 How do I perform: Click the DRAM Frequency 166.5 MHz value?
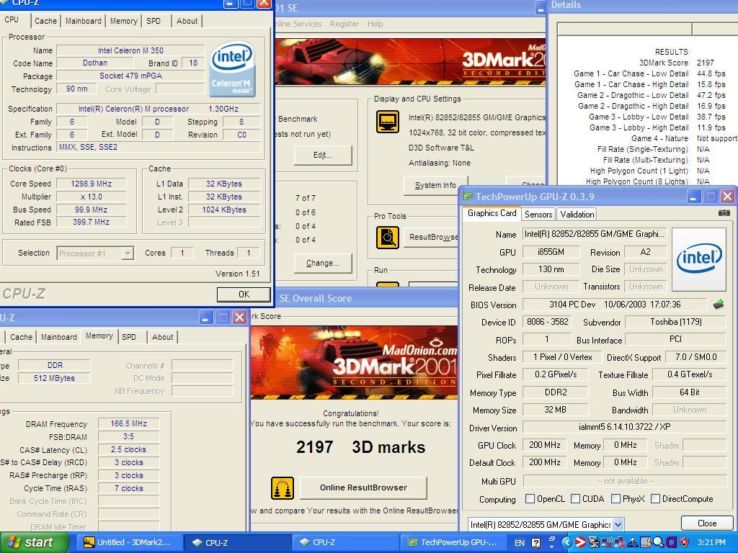click(128, 423)
